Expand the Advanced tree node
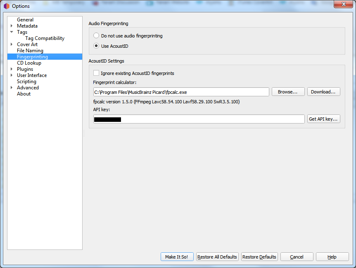Viewport: 356px width, 268px height. click(x=12, y=88)
